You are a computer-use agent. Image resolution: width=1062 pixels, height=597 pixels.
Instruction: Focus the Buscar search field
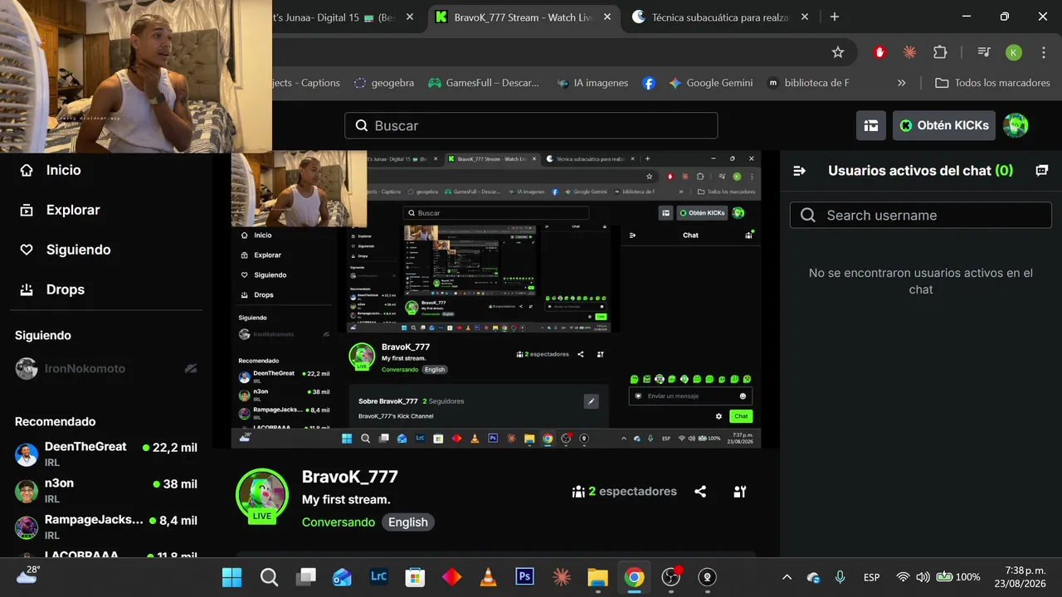531,125
